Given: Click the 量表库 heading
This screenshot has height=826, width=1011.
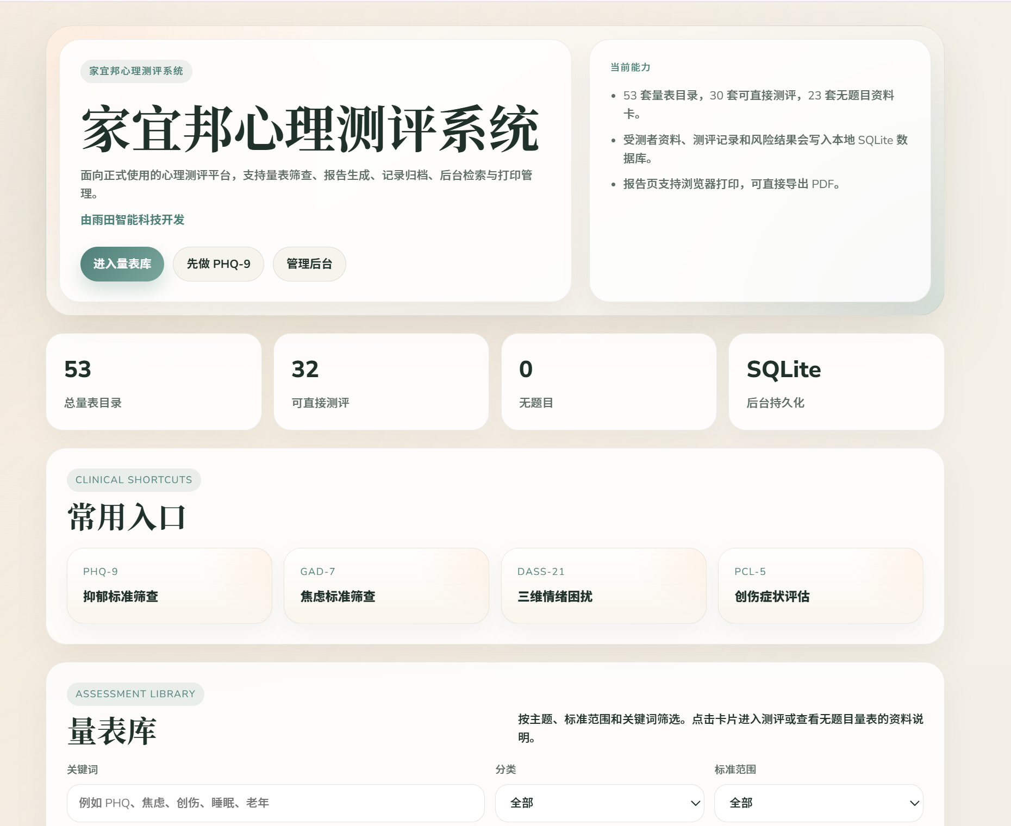Looking at the screenshot, I should [112, 731].
